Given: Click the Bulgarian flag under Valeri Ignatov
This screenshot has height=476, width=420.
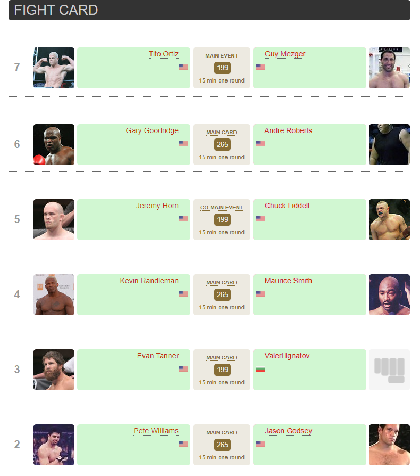Looking at the screenshot, I should (260, 369).
